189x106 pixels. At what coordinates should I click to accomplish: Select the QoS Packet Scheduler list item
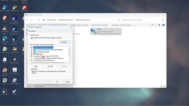point(42,52)
